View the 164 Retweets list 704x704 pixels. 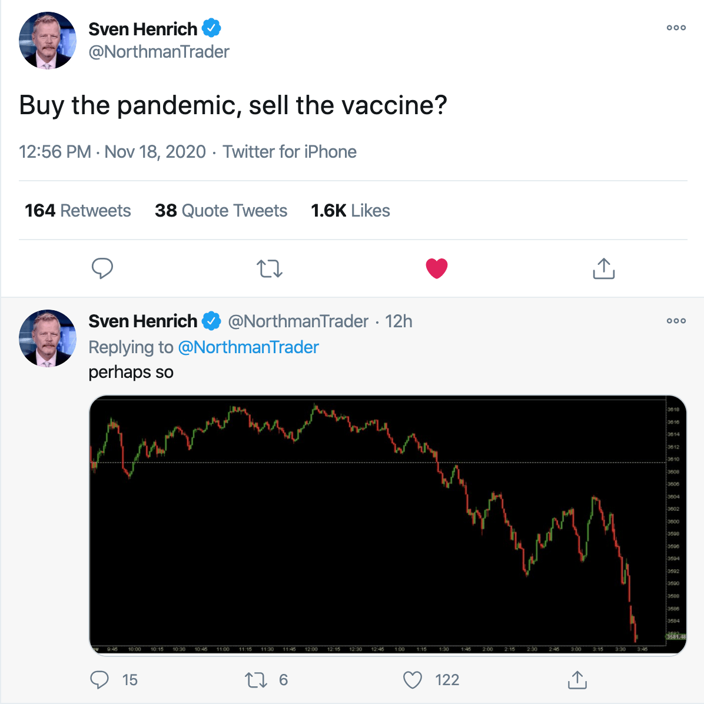point(78,211)
